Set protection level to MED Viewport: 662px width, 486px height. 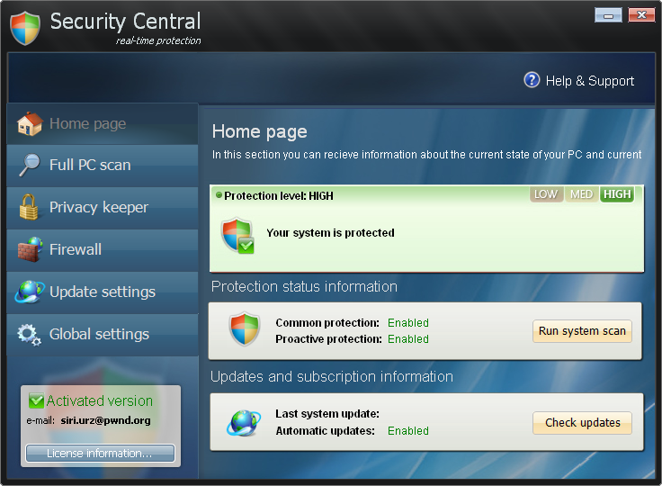[x=581, y=194]
